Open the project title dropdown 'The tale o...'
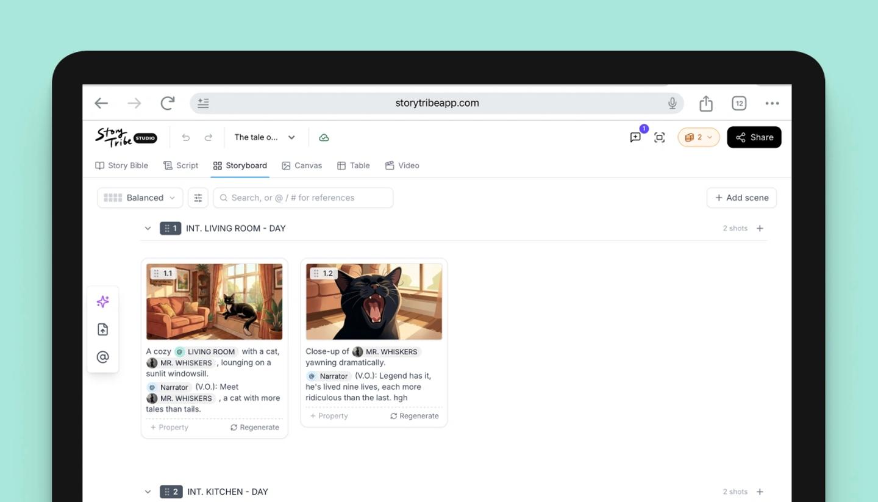Image resolution: width=878 pixels, height=502 pixels. (265, 137)
